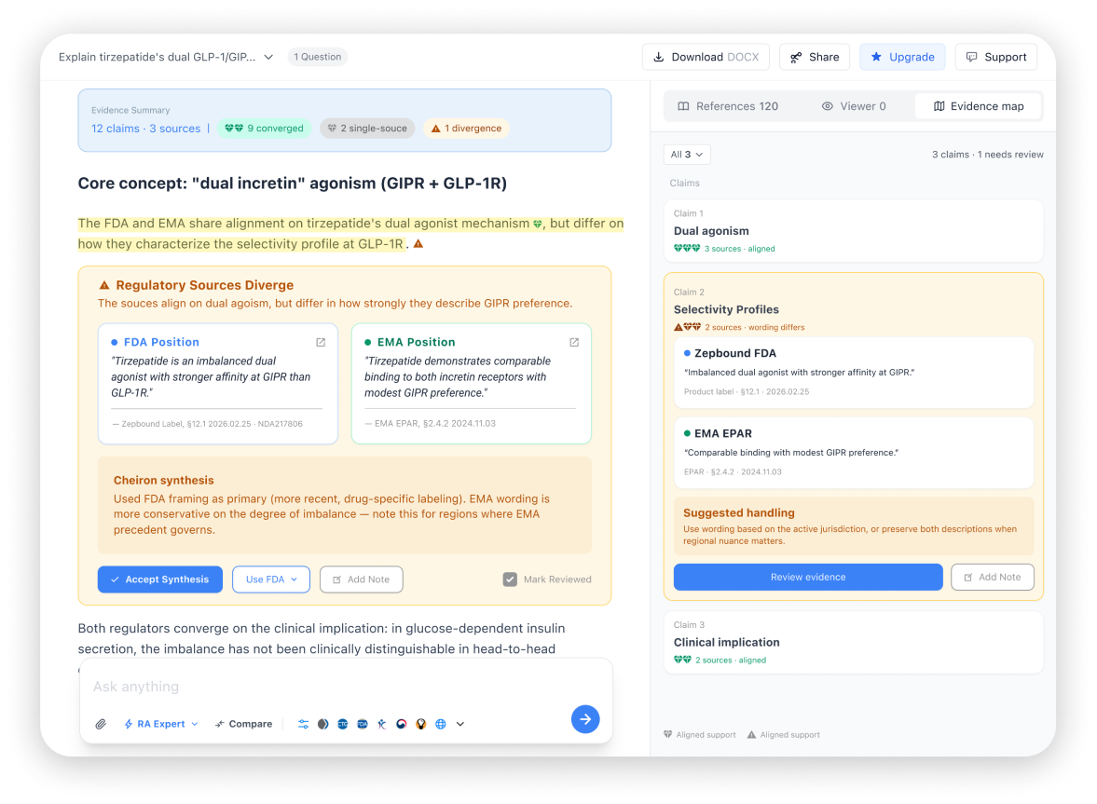
Task: Switch to the Viewer 0 tab
Action: point(853,106)
